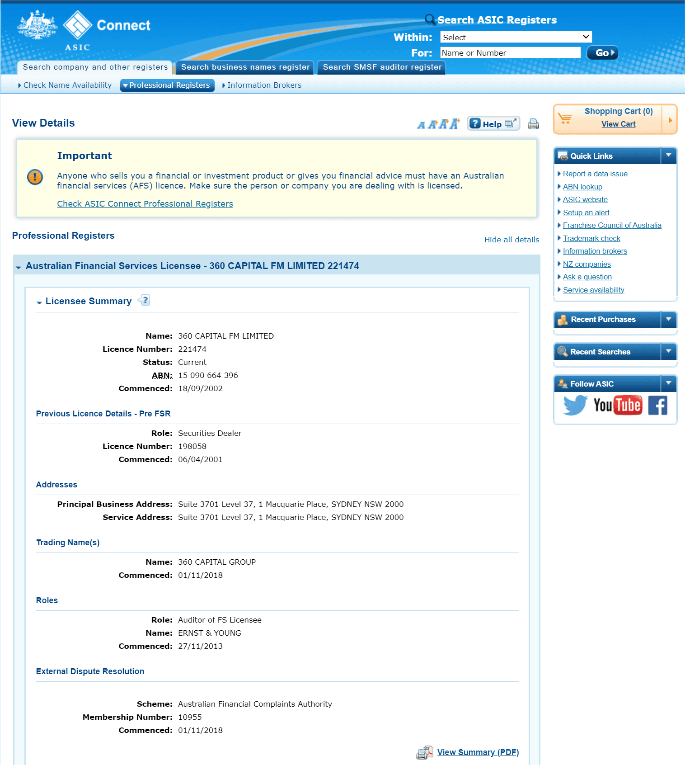The width and height of the screenshot is (685, 765).
Task: Open Licensee Summary help question icon
Action: [144, 300]
